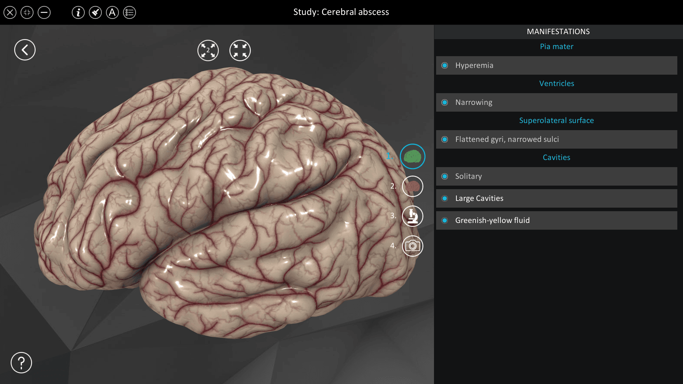Click the 3D brain model

pyautogui.click(x=228, y=203)
